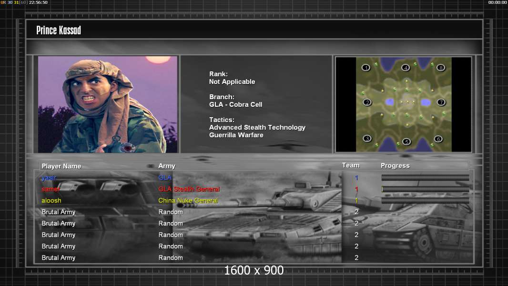508x286 pixels.
Task: Click yasir's loading progress bar
Action: pyautogui.click(x=425, y=177)
